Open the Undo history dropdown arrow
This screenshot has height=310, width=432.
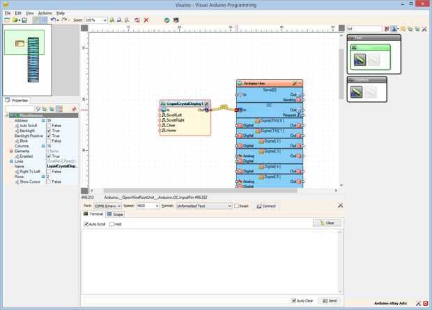58,20
